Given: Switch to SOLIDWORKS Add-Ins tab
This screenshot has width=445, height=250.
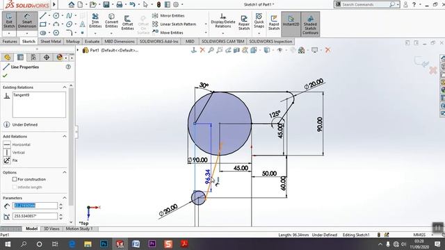Looking at the screenshot, I should [159, 42].
